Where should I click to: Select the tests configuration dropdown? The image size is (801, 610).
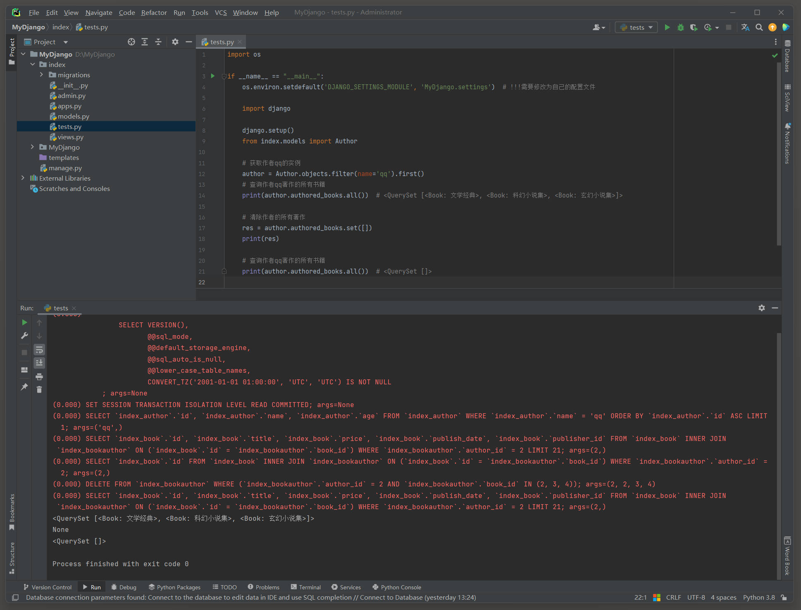(x=636, y=27)
